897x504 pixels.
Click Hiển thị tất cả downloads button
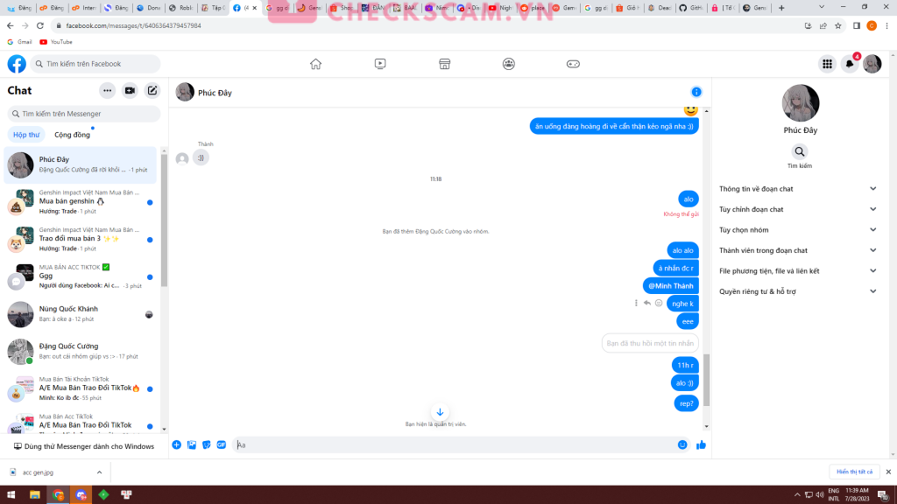(x=854, y=472)
